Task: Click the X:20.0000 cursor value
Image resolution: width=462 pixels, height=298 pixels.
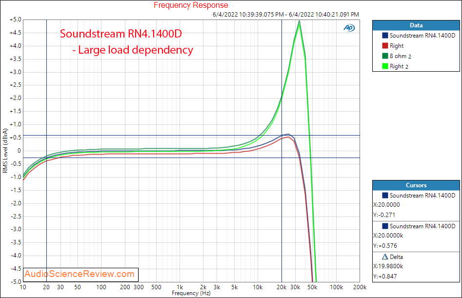Action: point(386,205)
